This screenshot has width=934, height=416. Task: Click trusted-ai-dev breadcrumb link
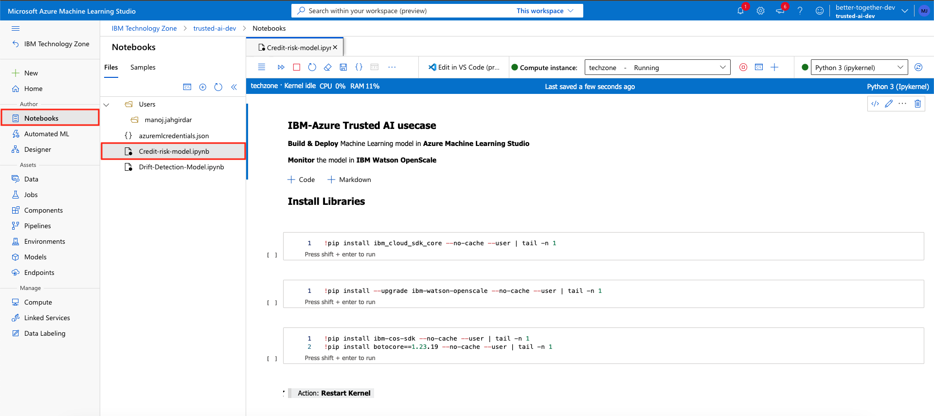coord(215,28)
